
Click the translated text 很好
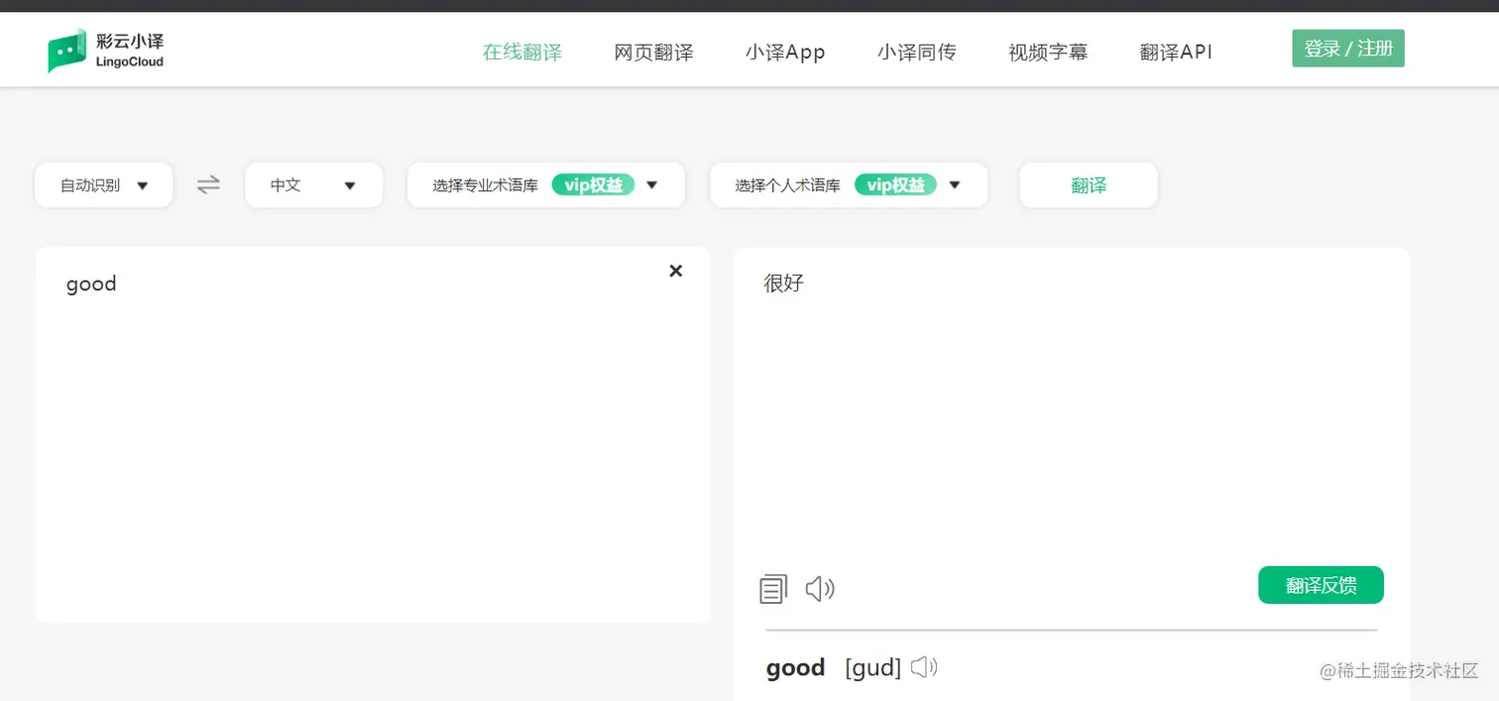(x=783, y=284)
